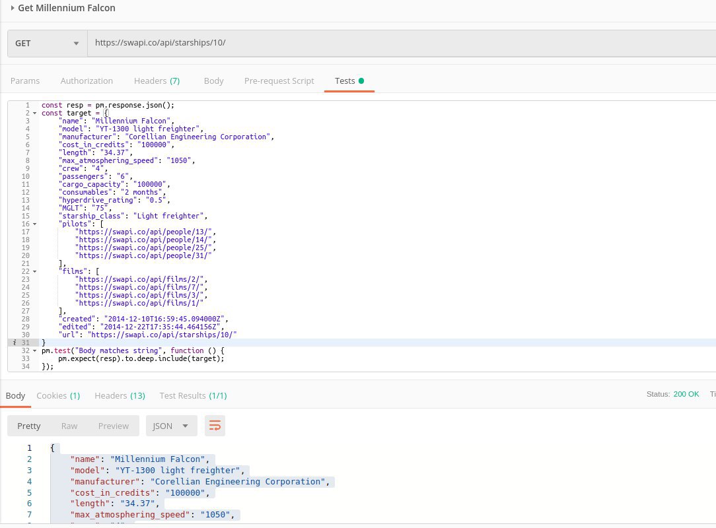Switch to Raw response view
Viewport: 716px width, 528px height.
click(x=69, y=426)
